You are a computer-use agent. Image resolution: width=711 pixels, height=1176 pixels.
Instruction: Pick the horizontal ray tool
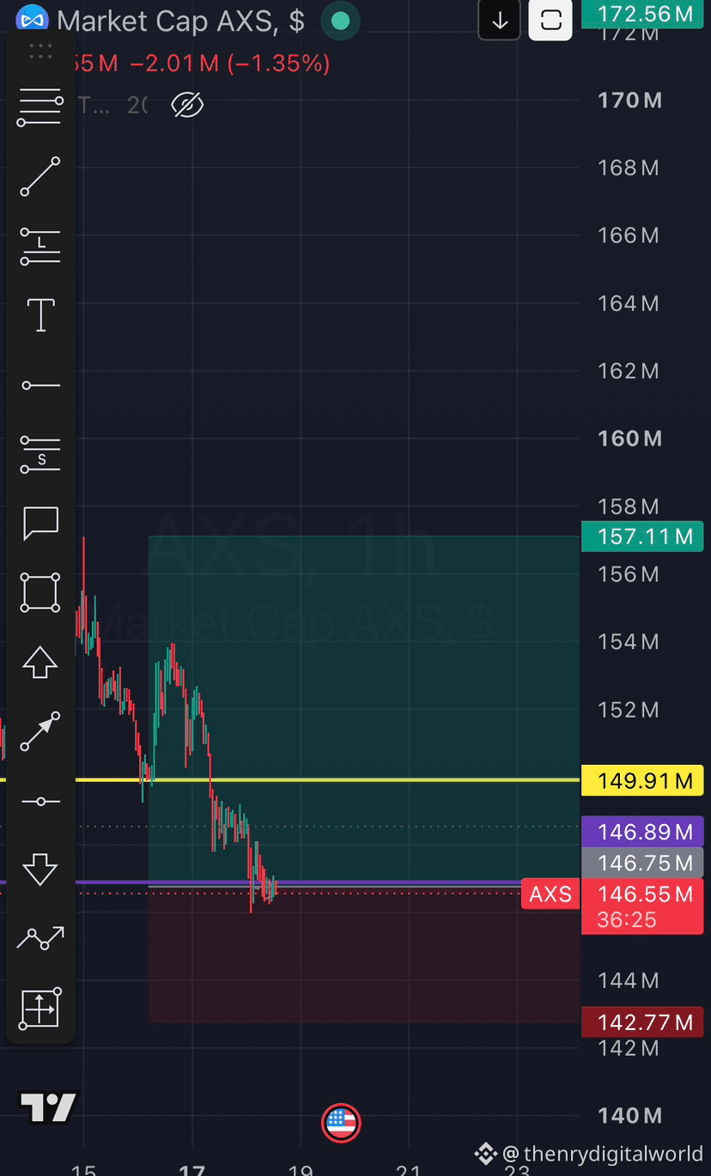40,385
